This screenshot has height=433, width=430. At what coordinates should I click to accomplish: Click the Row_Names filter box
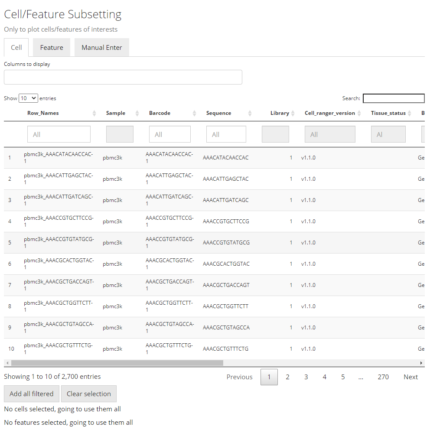tap(59, 134)
